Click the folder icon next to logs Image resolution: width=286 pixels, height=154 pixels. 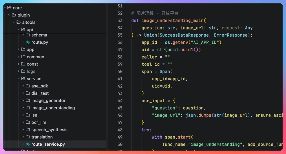click(23, 71)
